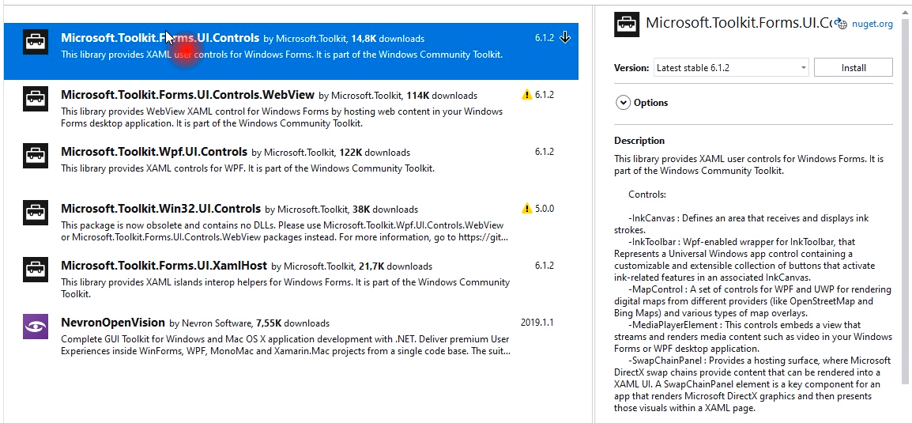The height and width of the screenshot is (423, 912).
Task: Click the Microsoft.Toolkit.Forms.UI.Controls package icon in list
Action: (x=36, y=42)
